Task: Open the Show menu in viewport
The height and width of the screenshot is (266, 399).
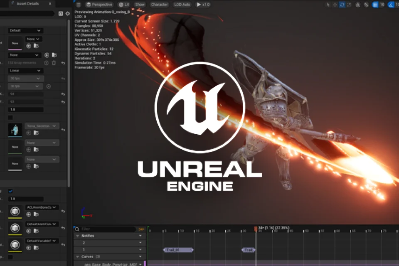Action: pos(140,5)
